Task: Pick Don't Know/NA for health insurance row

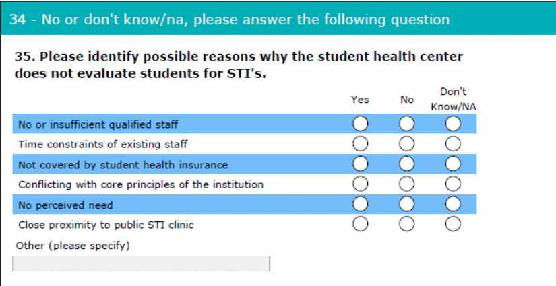Action: pos(453,164)
